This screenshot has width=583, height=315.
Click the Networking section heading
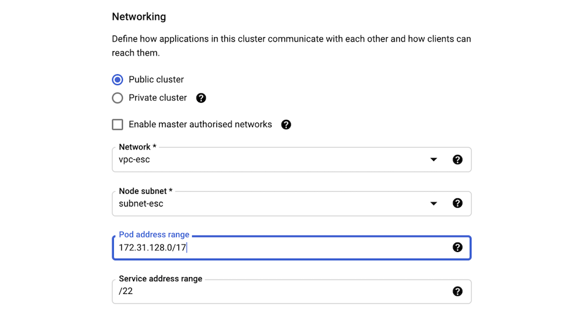[139, 17]
